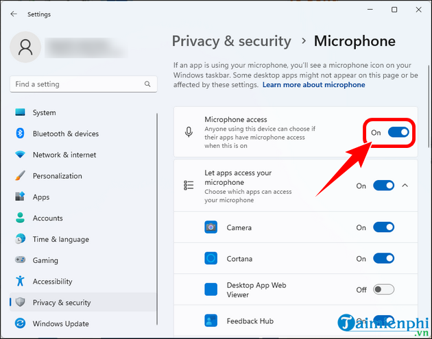Toggle Let apps access your microphone switch
Viewport: 432px width, 339px height.
click(x=384, y=186)
